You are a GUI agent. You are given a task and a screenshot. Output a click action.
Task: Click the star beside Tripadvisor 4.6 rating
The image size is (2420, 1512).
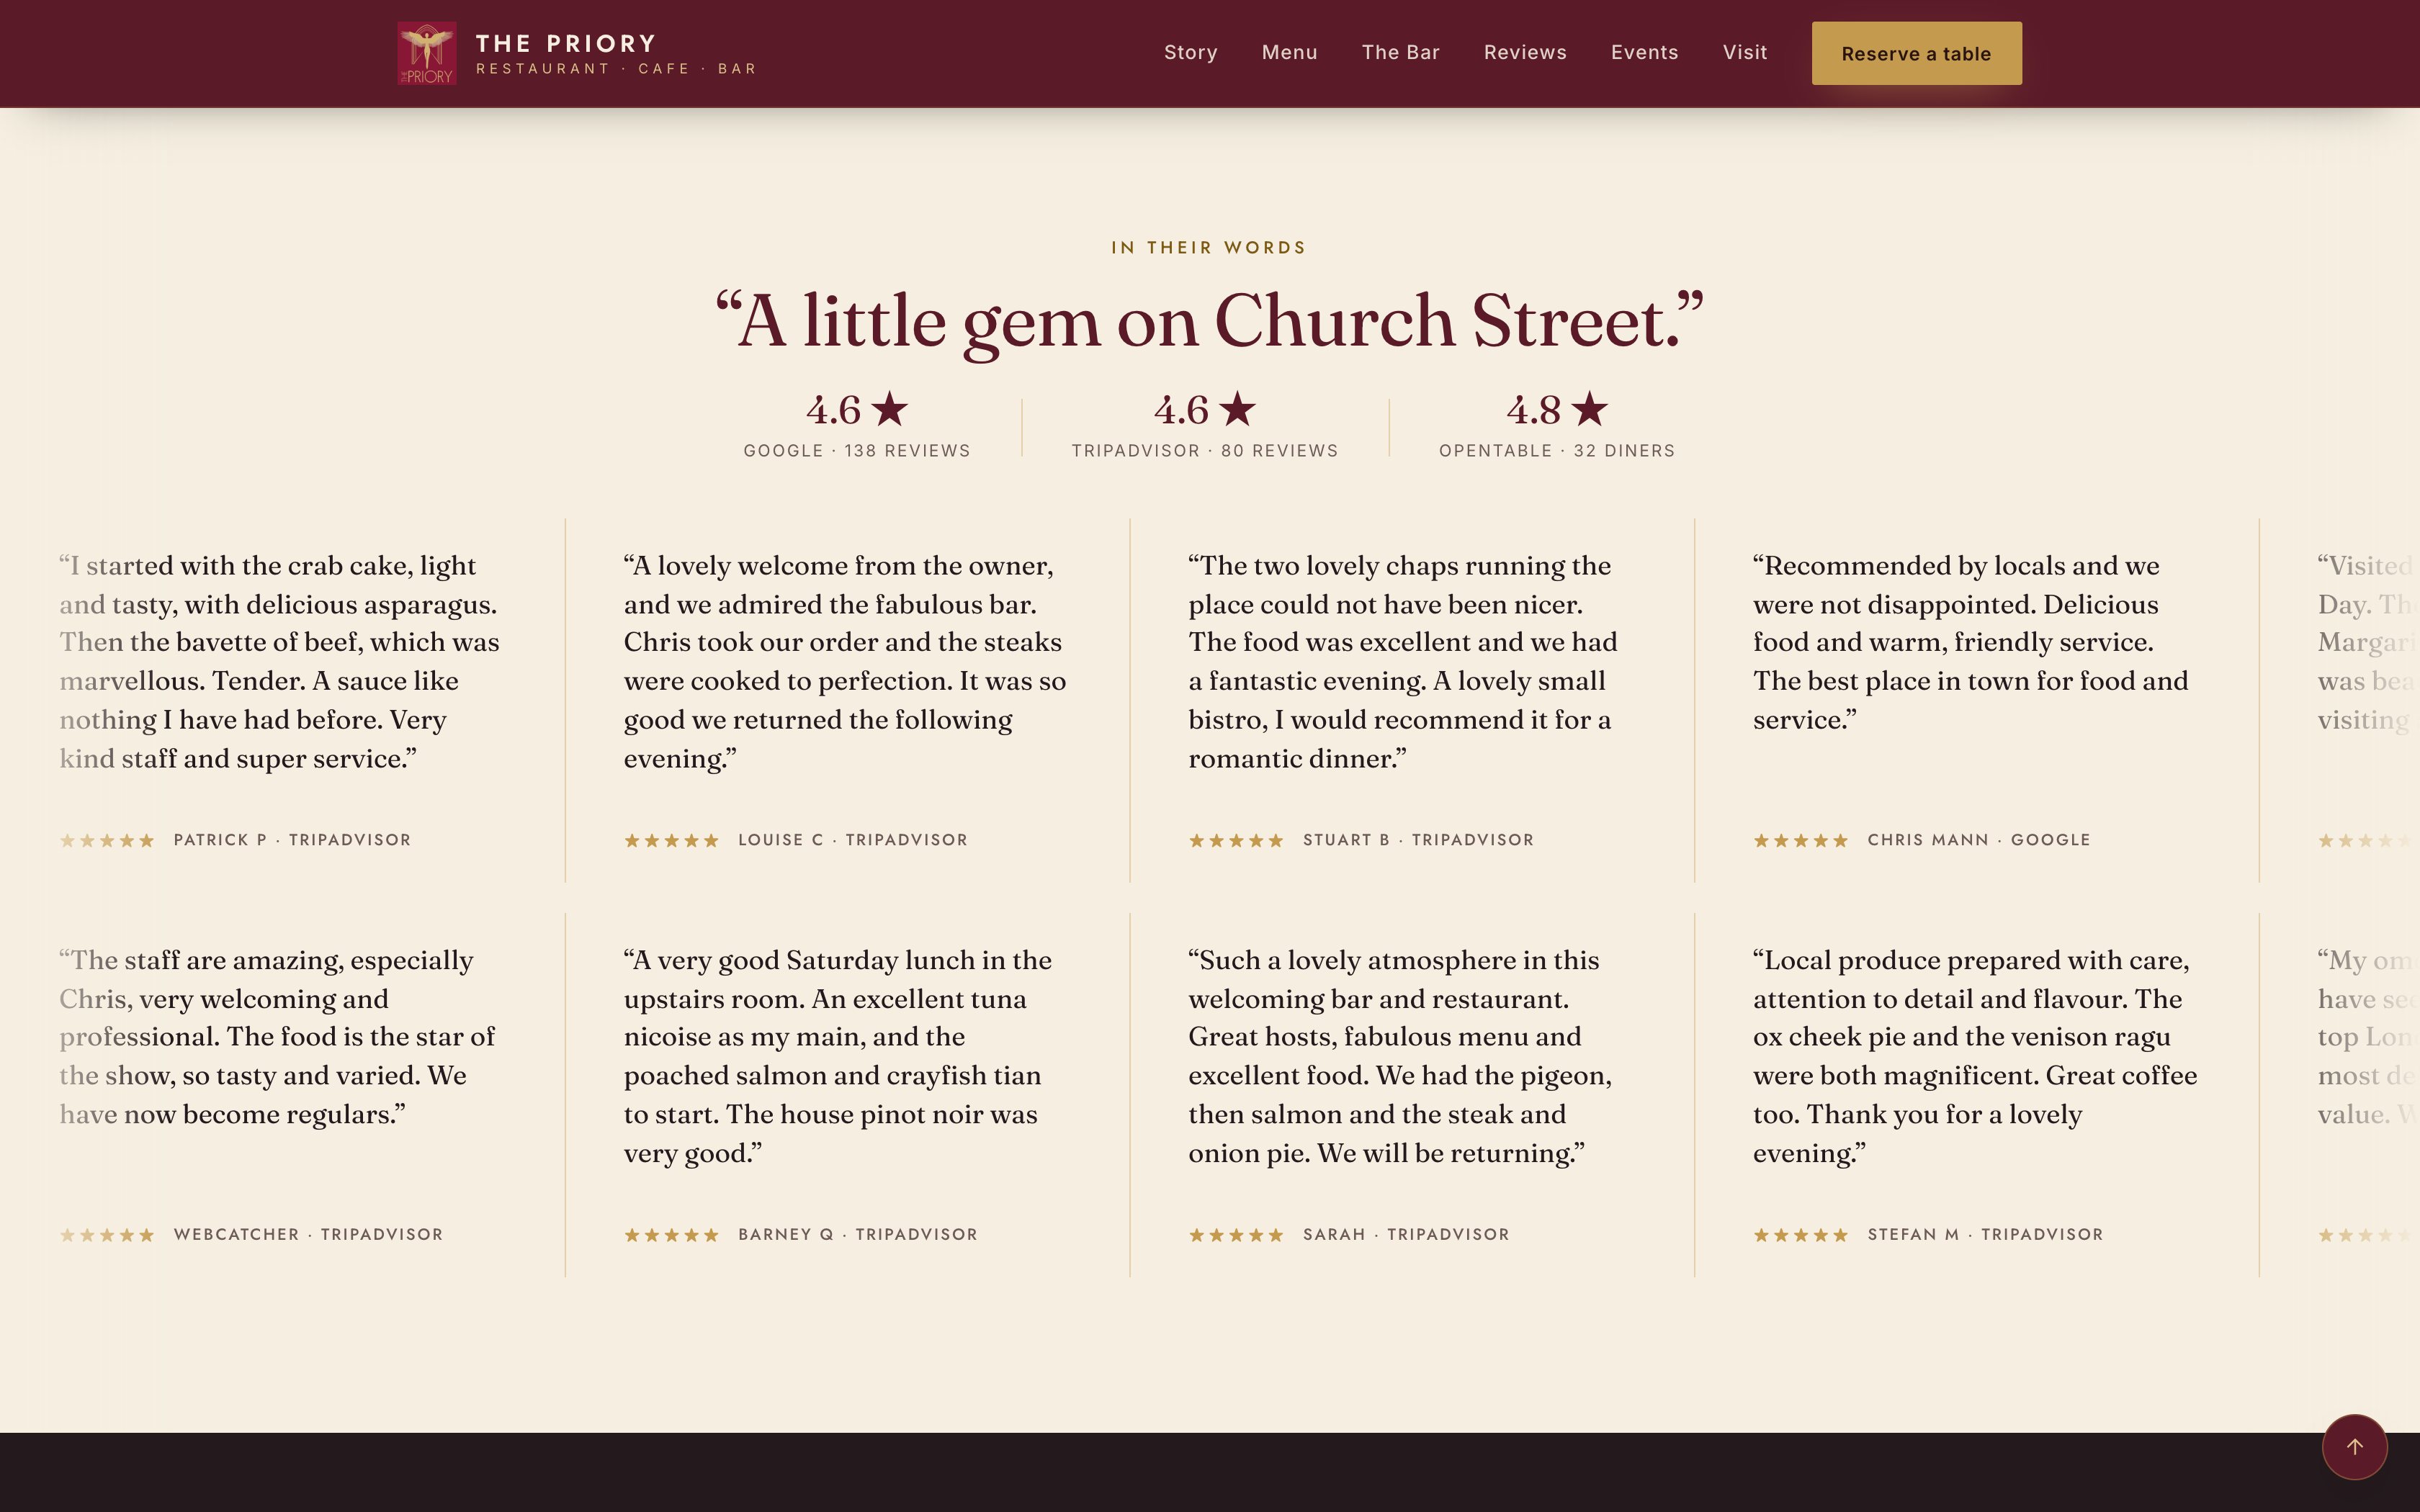click(1237, 408)
